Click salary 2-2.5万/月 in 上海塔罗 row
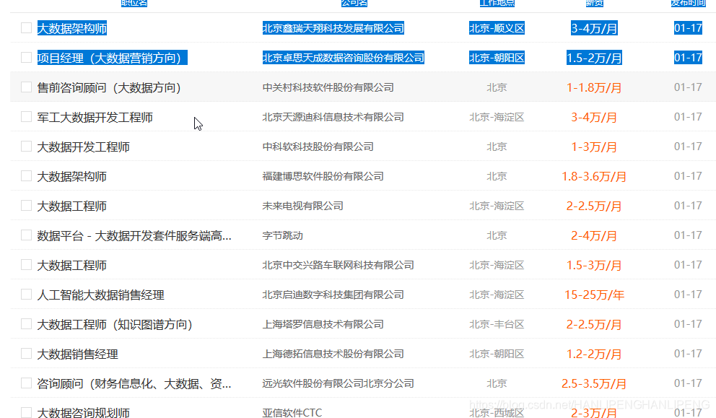Screen dimensions: 716x418 click(x=594, y=324)
